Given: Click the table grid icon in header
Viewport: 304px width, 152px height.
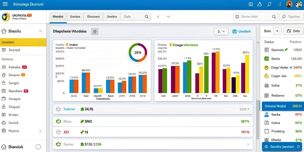Looking at the screenshot, I should click(x=251, y=4).
